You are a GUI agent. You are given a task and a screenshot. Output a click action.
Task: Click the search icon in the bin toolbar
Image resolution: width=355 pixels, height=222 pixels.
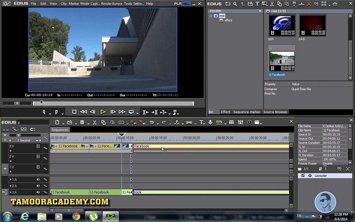click(235, 4)
